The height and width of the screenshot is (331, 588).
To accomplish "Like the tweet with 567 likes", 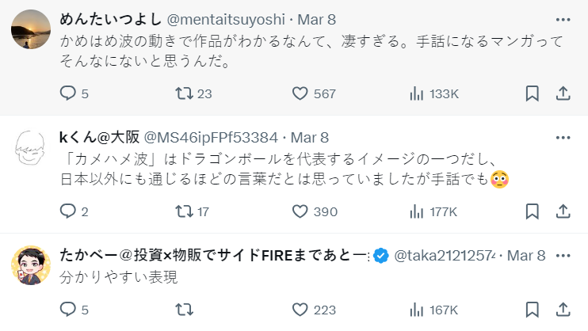I will click(300, 93).
